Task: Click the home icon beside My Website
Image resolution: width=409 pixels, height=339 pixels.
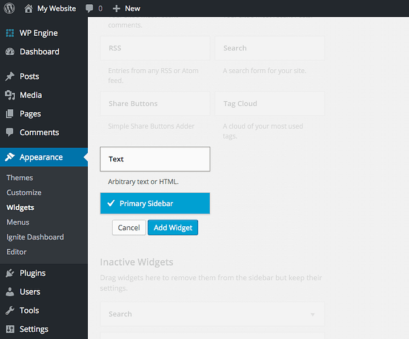Action: point(28,8)
